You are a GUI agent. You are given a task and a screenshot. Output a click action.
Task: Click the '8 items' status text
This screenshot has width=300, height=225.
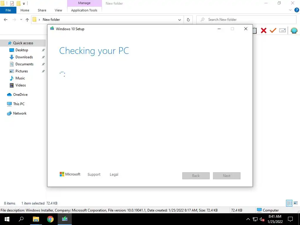coord(10,203)
